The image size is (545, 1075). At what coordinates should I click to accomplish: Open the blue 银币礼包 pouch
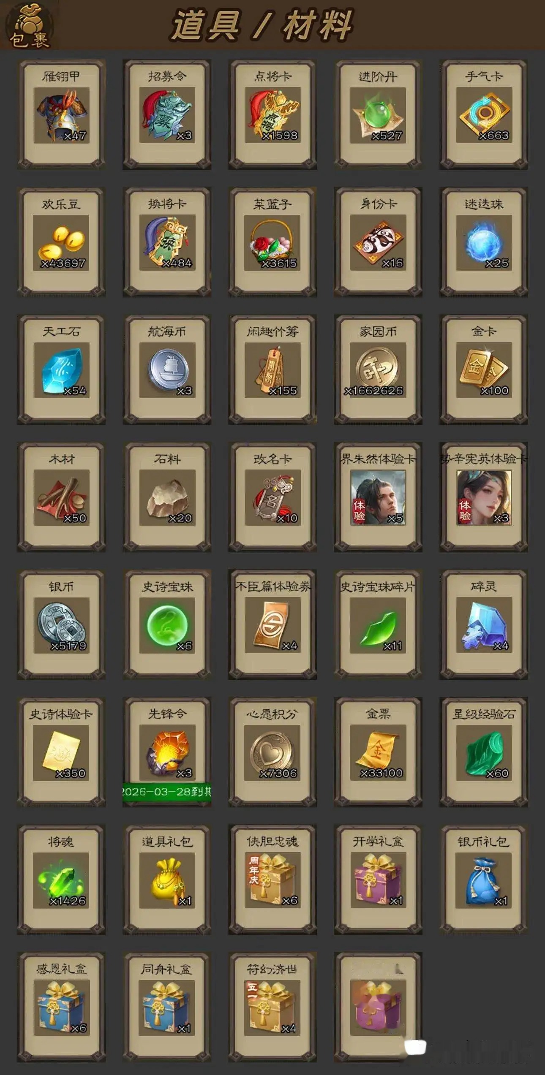(x=484, y=880)
